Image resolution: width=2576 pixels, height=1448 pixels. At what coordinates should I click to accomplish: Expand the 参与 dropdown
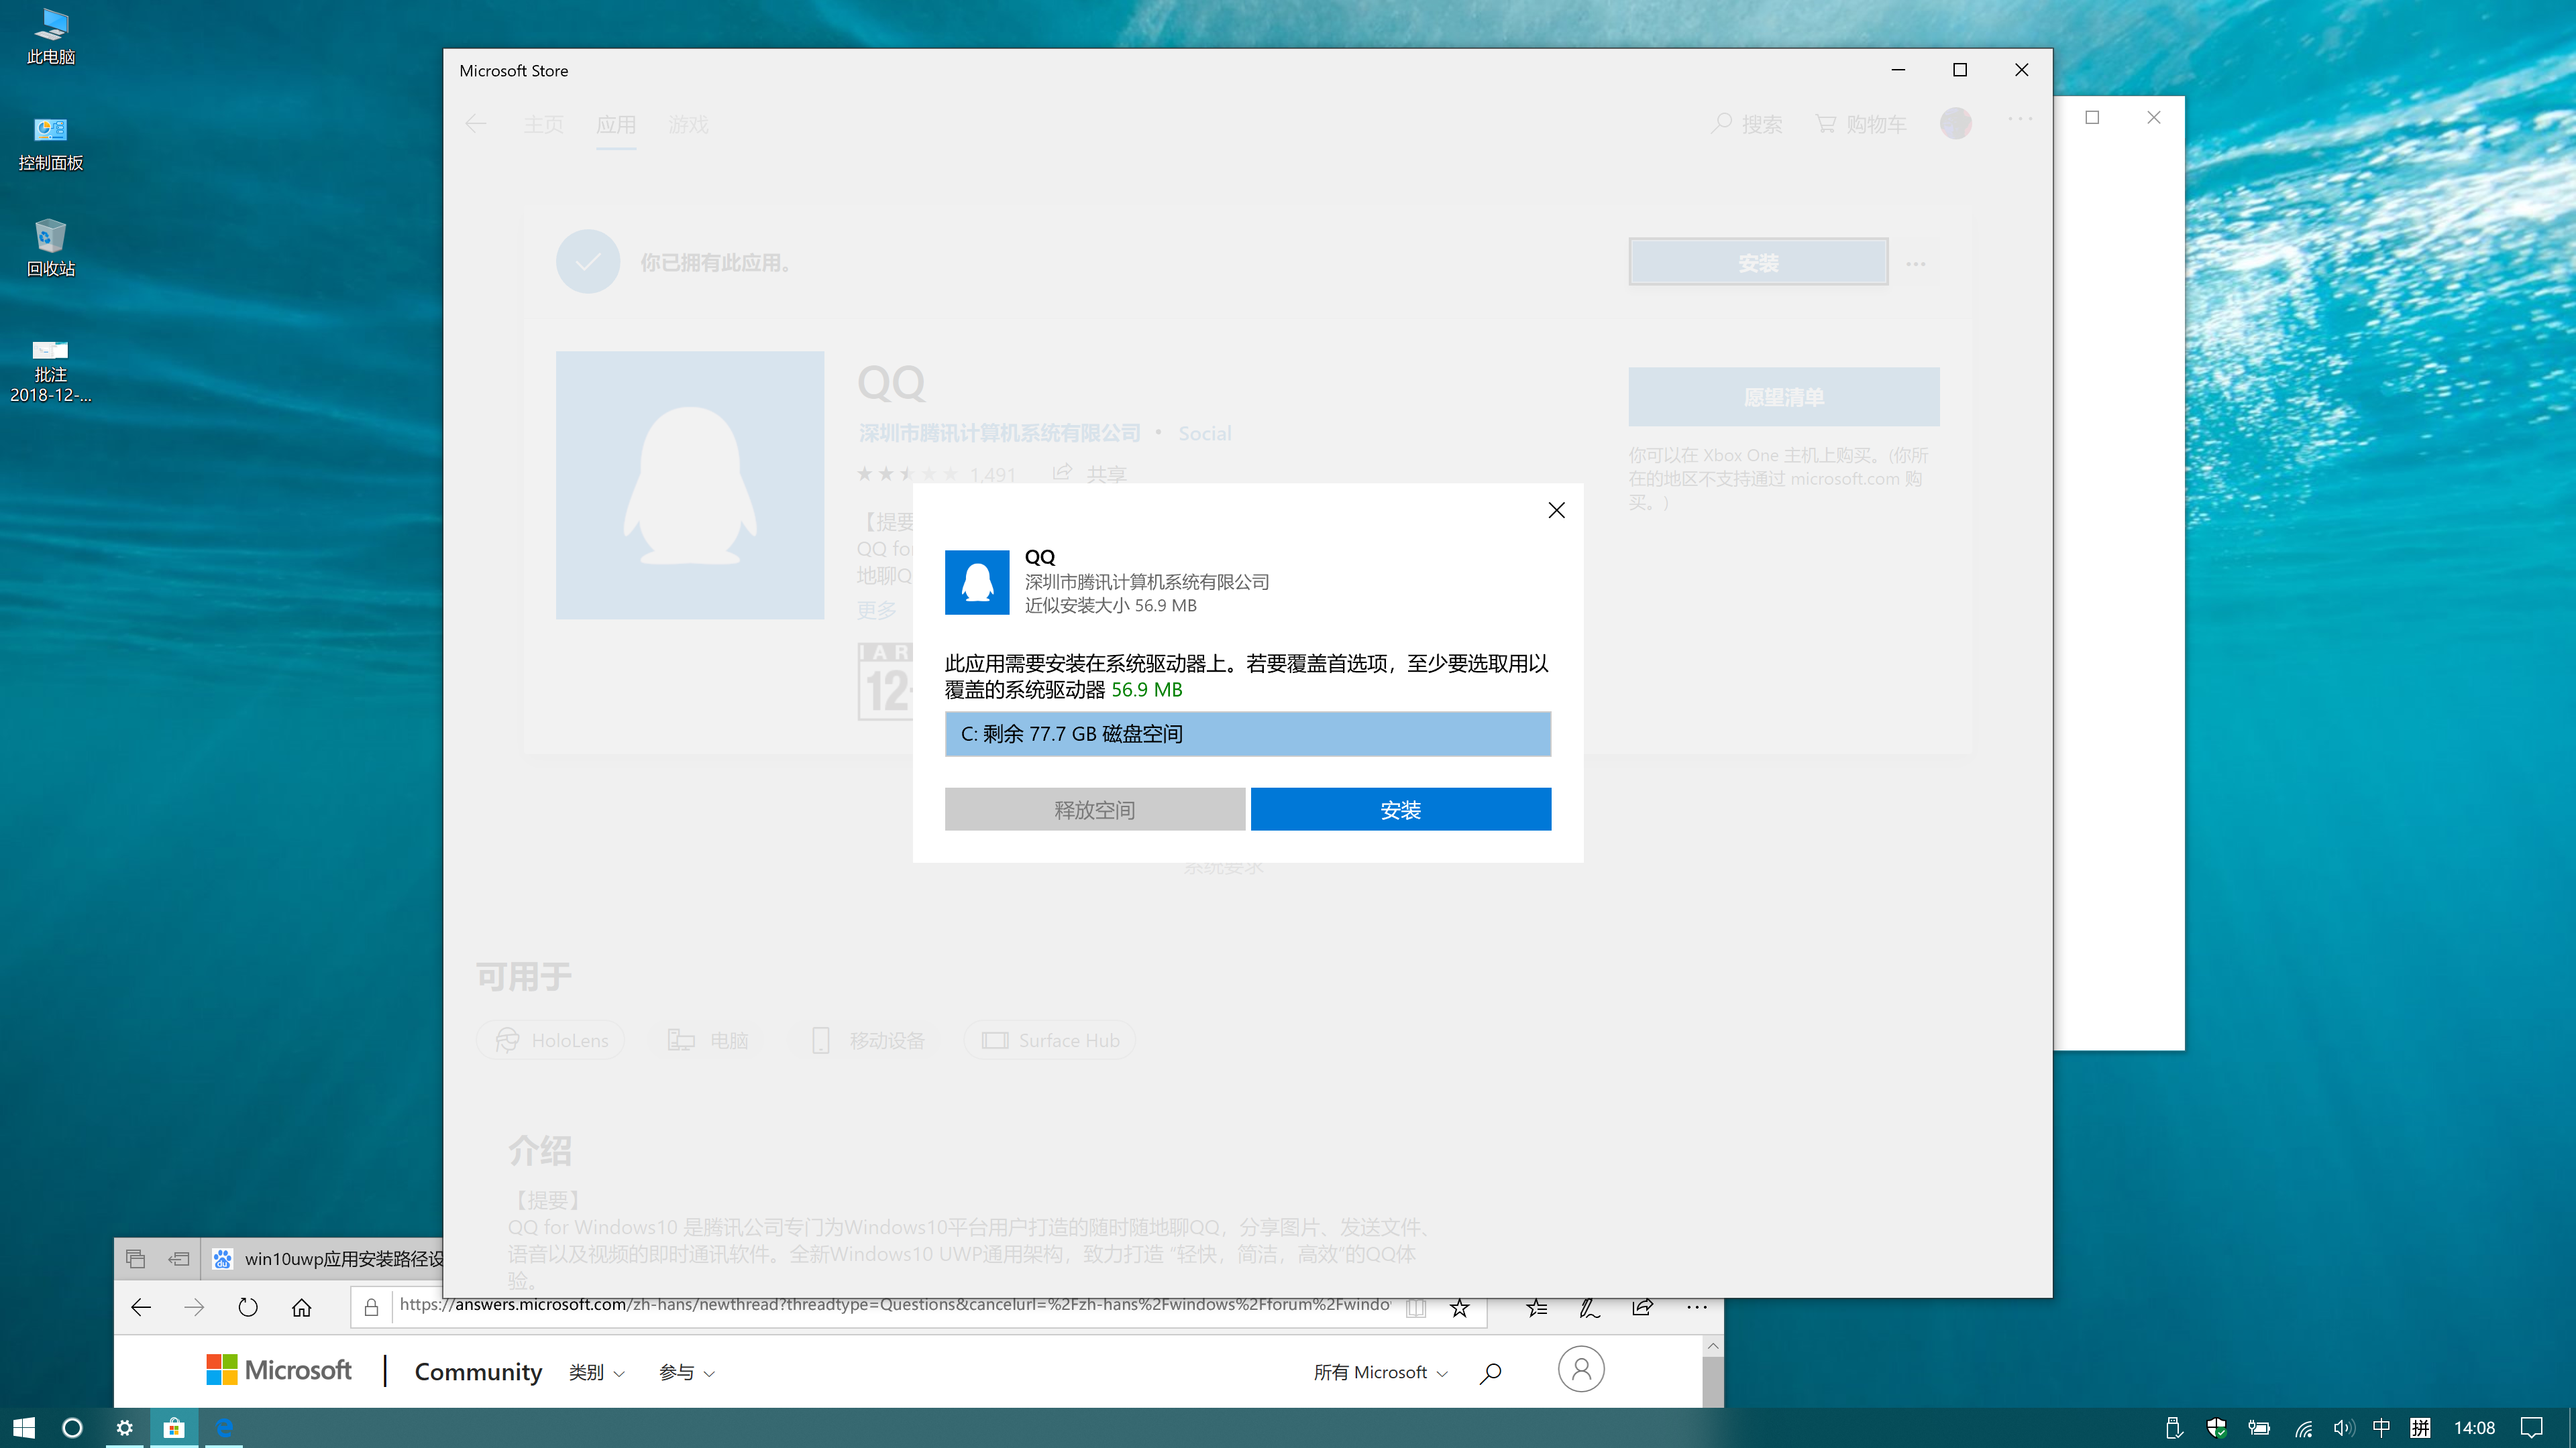pos(686,1372)
